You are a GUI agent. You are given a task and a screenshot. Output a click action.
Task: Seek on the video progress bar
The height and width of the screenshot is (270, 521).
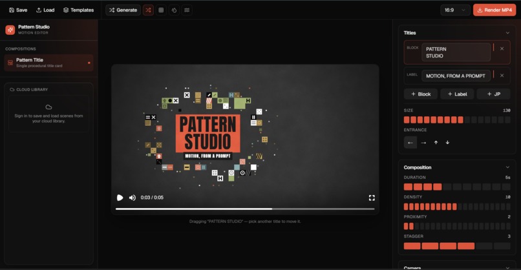click(x=245, y=209)
